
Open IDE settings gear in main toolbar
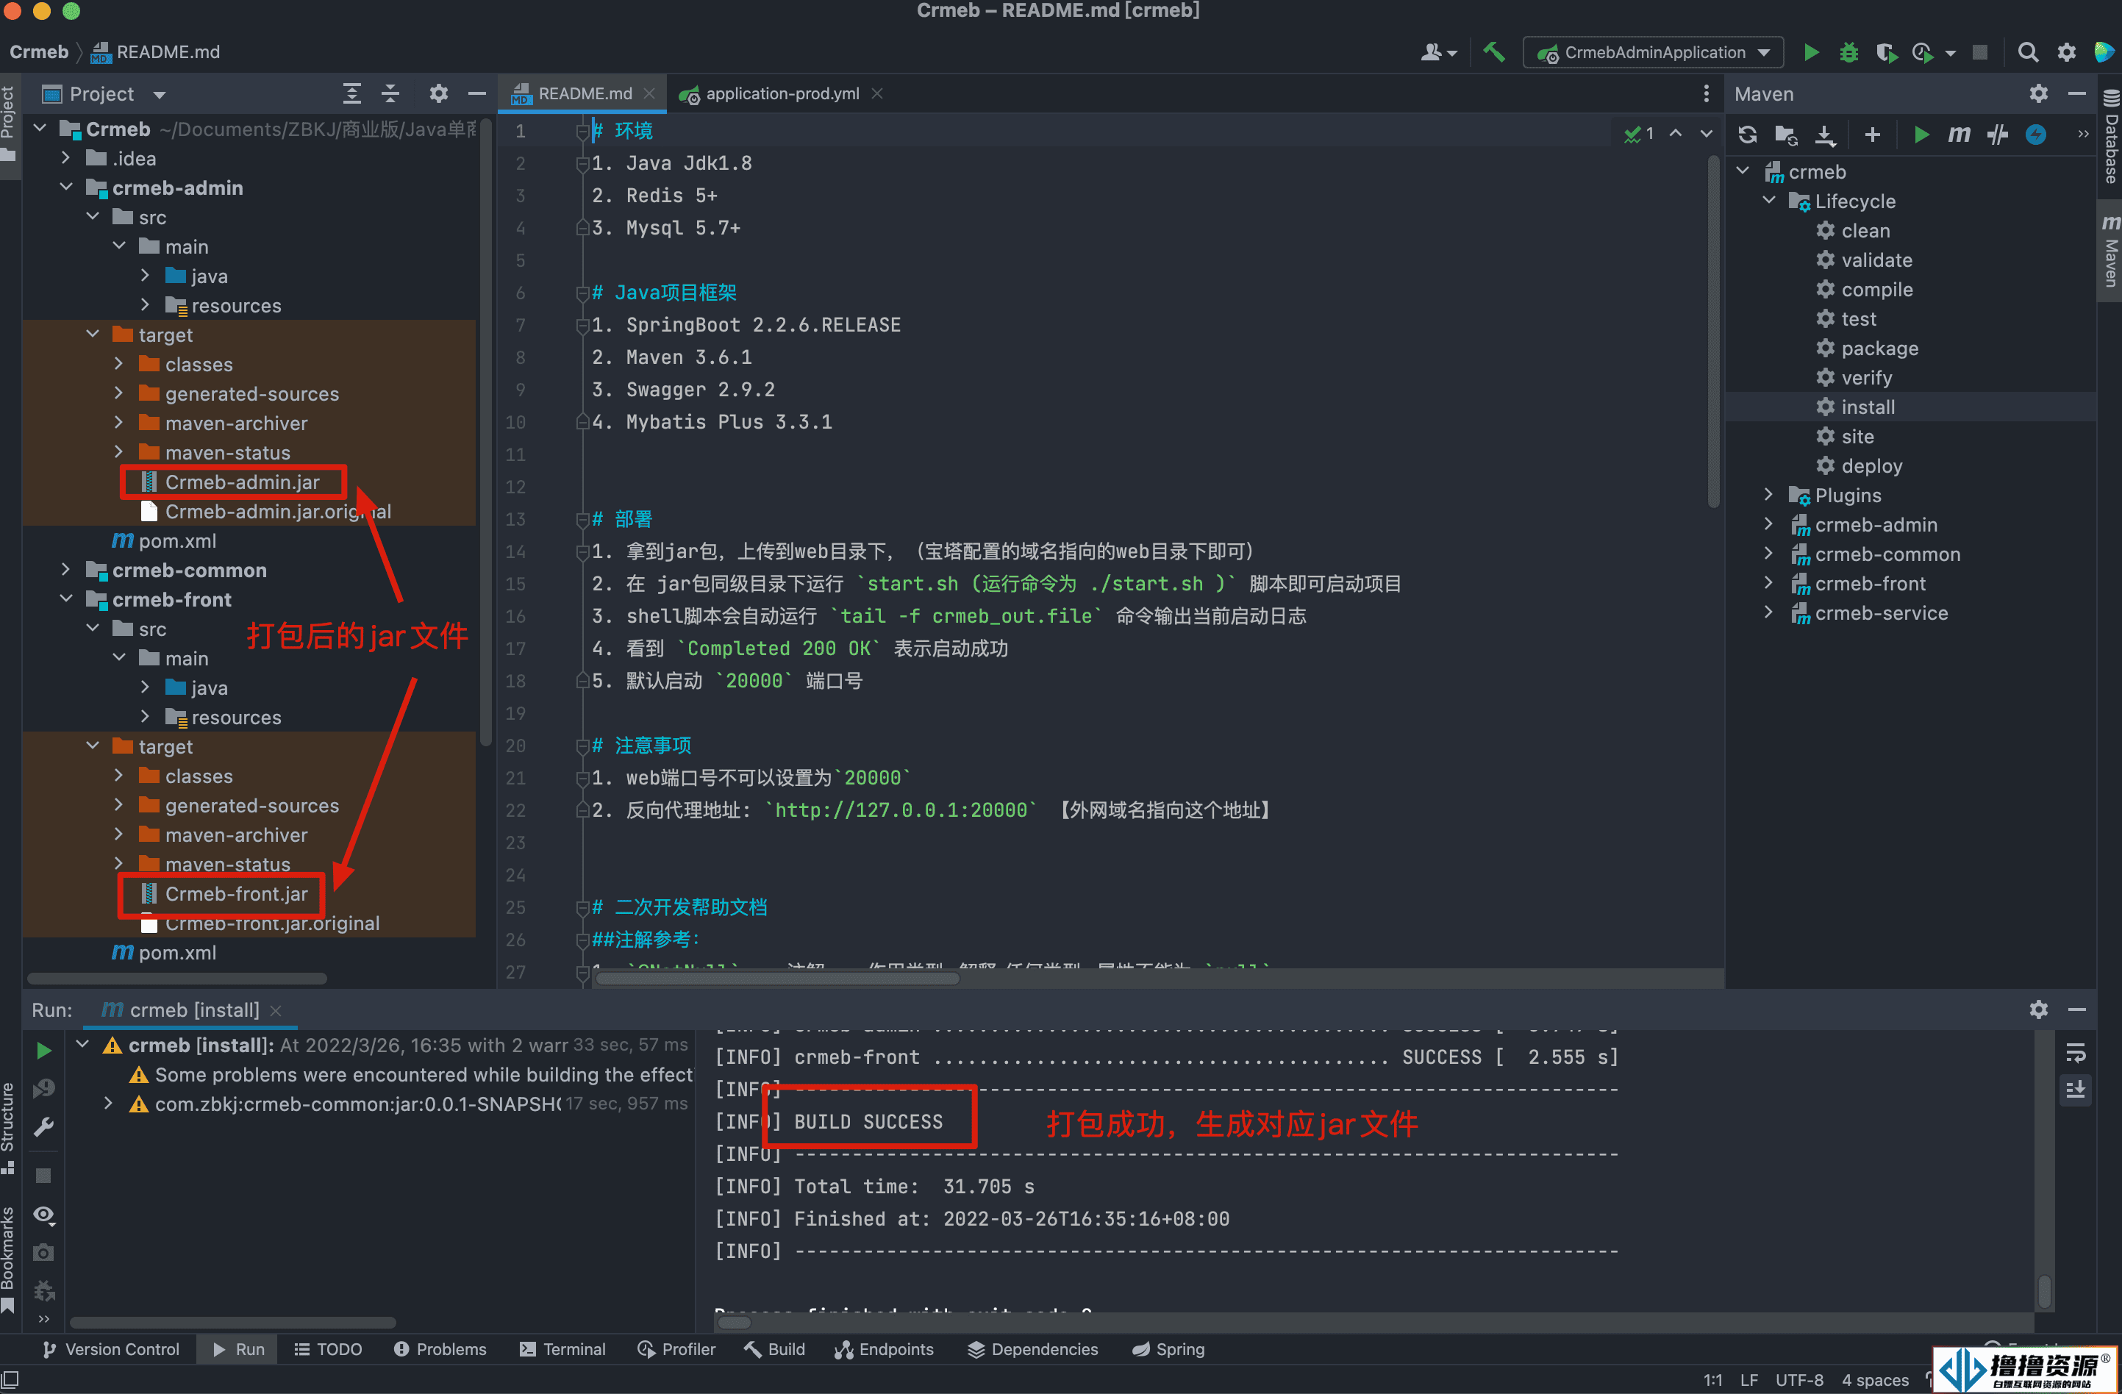coord(2066,53)
